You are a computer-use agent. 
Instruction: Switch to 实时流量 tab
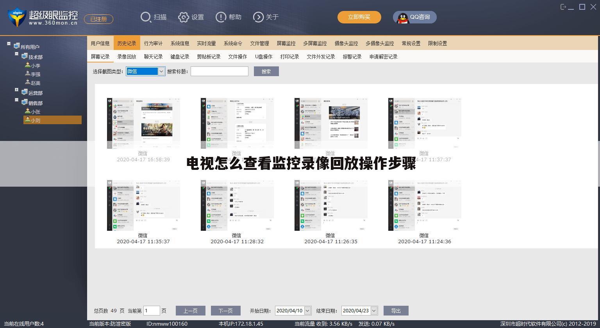click(x=207, y=43)
